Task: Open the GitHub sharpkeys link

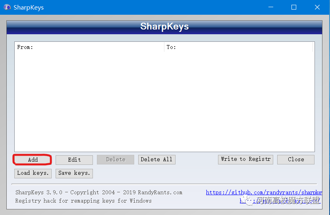Action: [264, 192]
